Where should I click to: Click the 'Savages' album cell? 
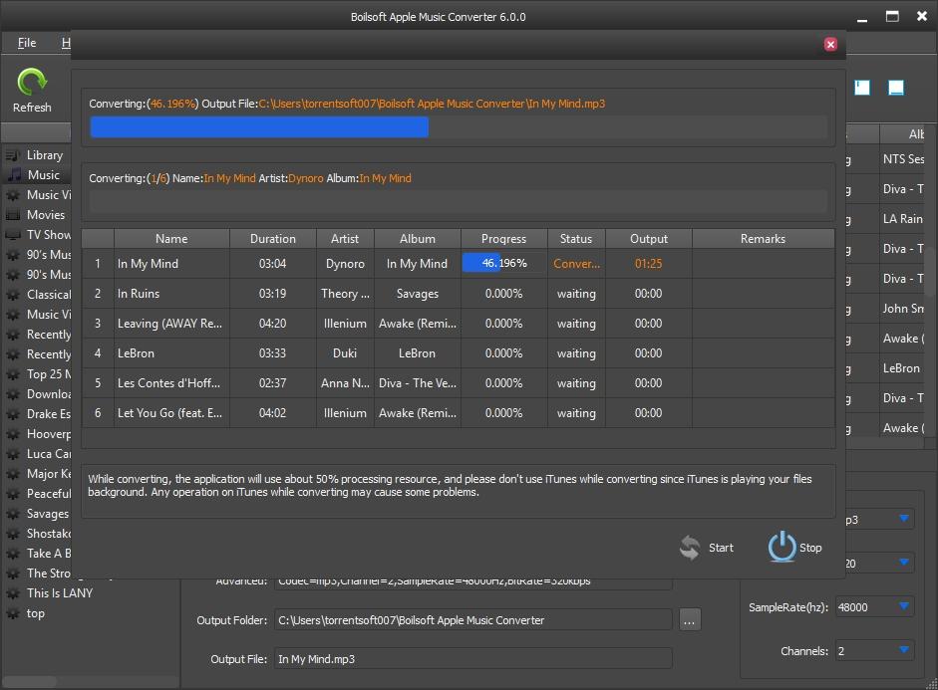pos(418,294)
